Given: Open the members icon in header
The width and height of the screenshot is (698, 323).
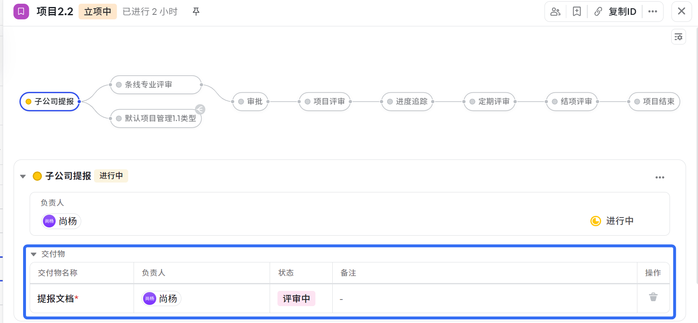Looking at the screenshot, I should coord(555,12).
